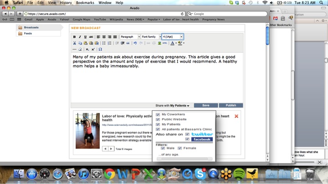
Task: Open the highlight color picker arrow
Action: click(184, 43)
